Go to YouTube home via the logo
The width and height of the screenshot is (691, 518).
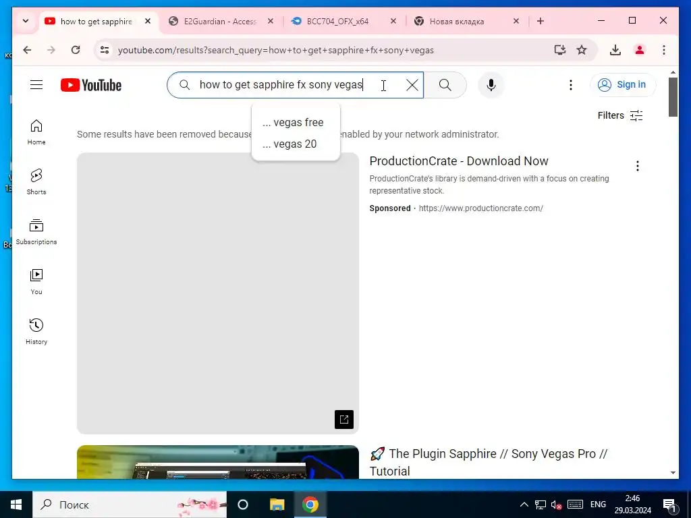[91, 85]
